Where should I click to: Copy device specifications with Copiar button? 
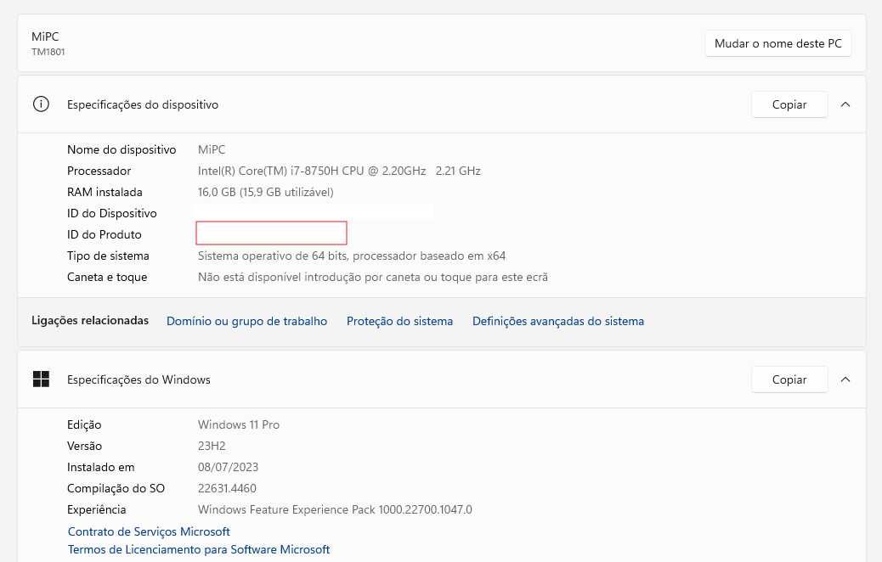[789, 104]
